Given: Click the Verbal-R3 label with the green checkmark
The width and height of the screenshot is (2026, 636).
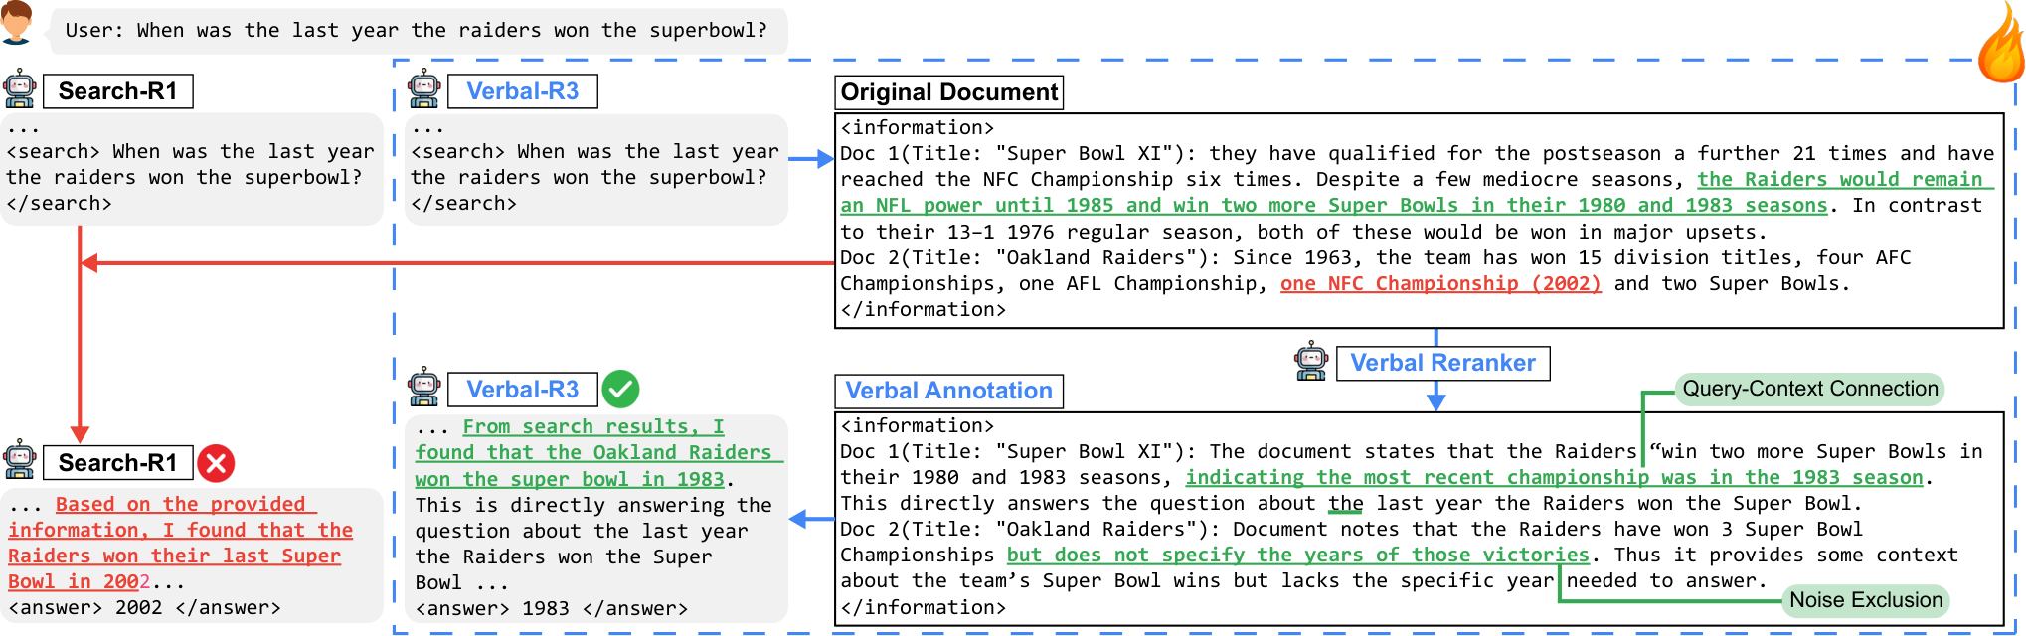Looking at the screenshot, I should (x=523, y=390).
